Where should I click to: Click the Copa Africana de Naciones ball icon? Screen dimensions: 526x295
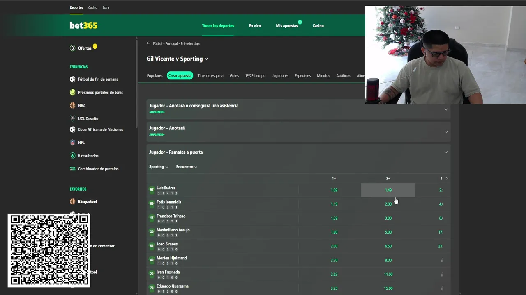click(73, 129)
